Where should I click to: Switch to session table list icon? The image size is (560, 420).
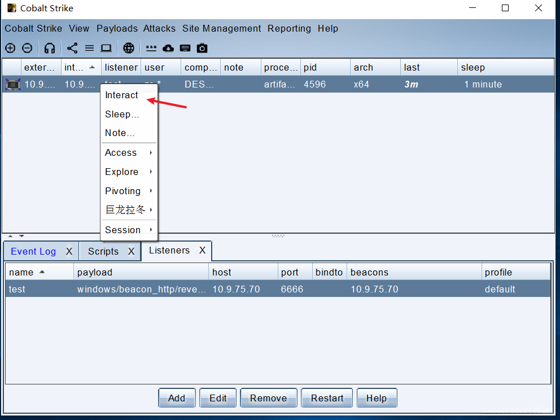89,48
